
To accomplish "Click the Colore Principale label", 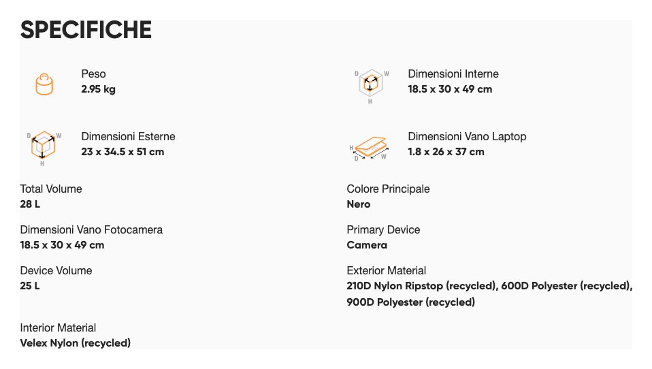I will 388,189.
